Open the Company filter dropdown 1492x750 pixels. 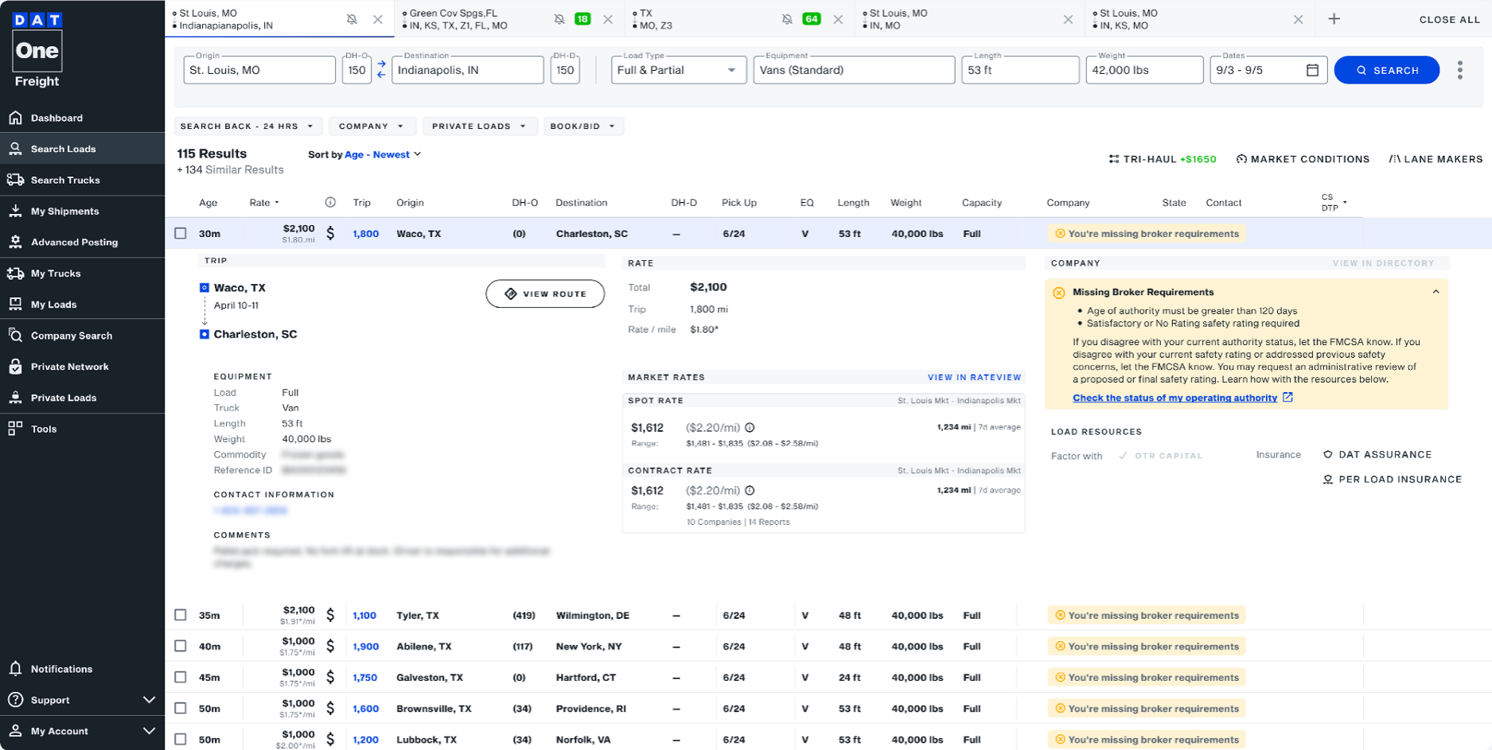point(372,126)
